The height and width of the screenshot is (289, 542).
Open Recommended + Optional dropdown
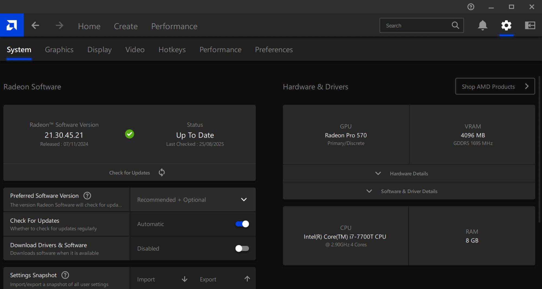[x=193, y=200]
